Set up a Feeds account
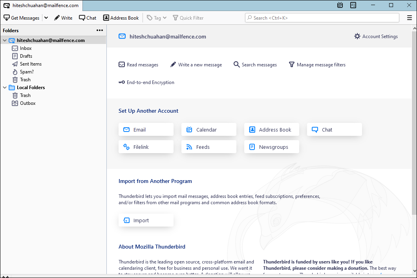 pos(209,147)
